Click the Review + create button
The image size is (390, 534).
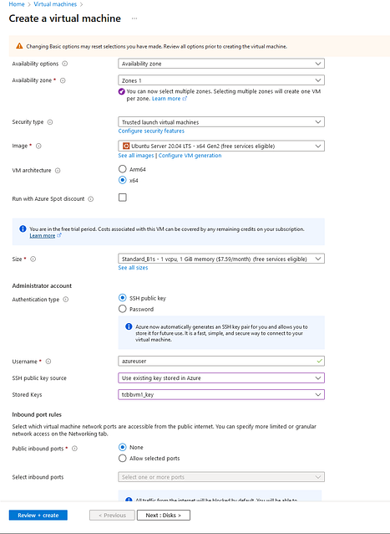[x=38, y=515]
